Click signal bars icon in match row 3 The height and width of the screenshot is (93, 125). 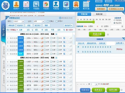point(71,46)
